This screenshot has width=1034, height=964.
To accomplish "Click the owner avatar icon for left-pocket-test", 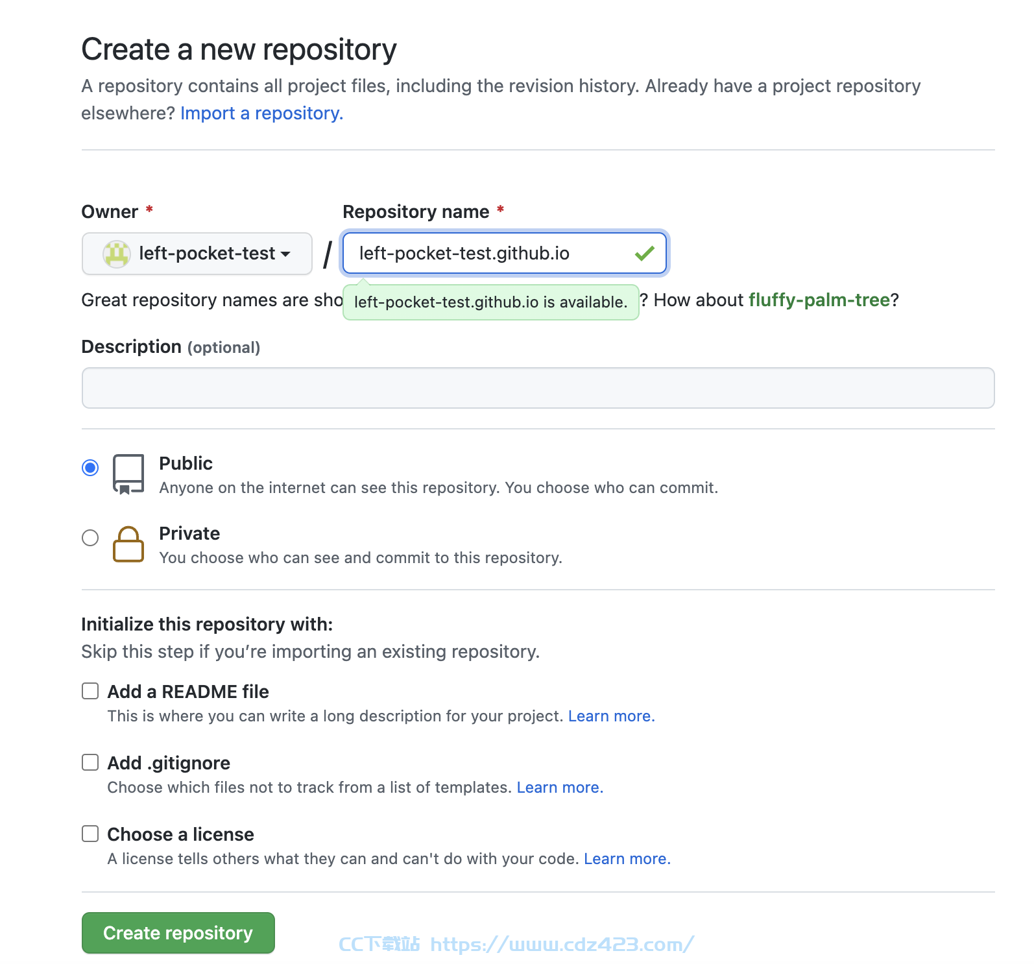I will tap(117, 254).
